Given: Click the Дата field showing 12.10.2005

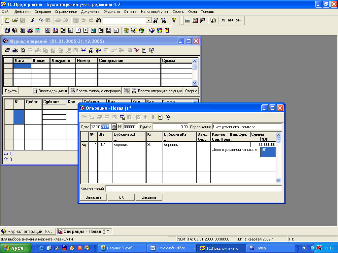Looking at the screenshot, I should [100, 127].
